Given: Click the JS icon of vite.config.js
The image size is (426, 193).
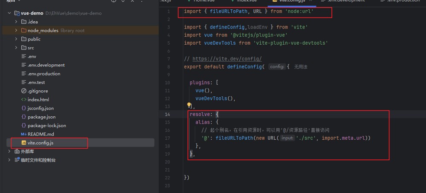Looking at the screenshot, I should click(x=23, y=143).
